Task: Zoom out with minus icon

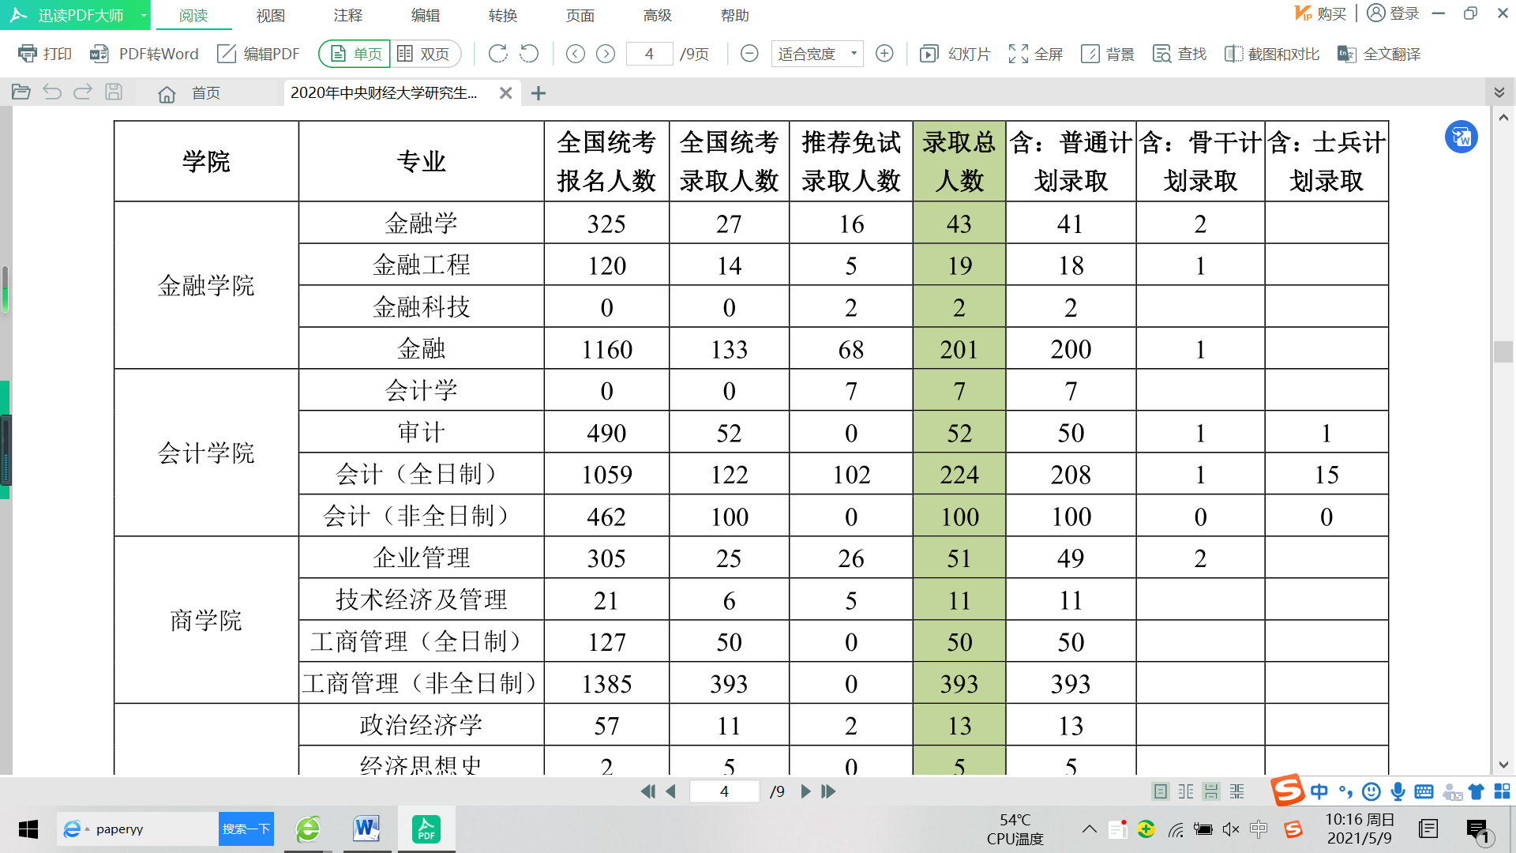Action: [x=749, y=54]
